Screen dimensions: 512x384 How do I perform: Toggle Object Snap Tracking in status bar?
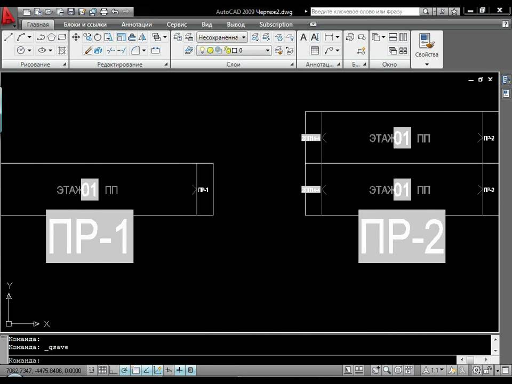pos(146,370)
